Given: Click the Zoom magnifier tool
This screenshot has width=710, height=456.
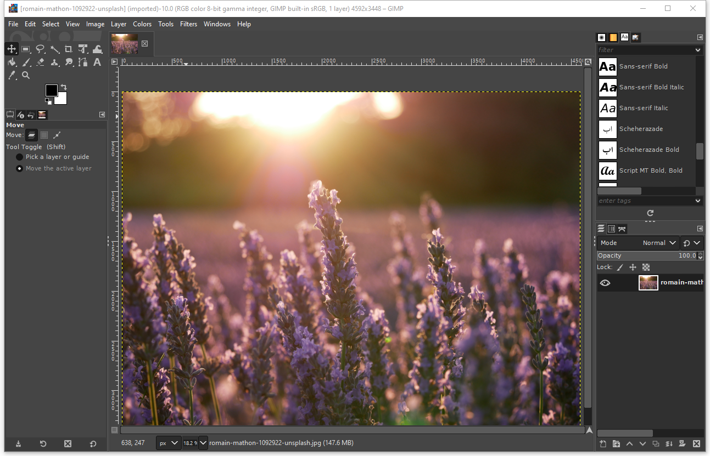Looking at the screenshot, I should (26, 76).
